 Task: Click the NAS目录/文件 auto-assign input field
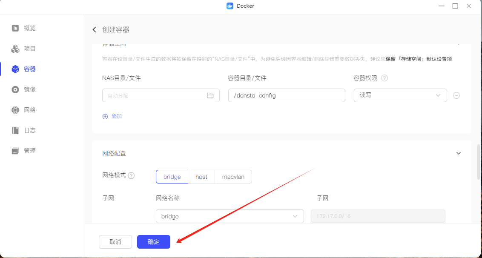[x=161, y=96]
